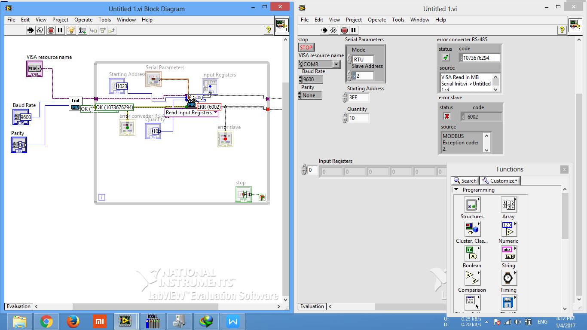This screenshot has height=330, width=587.
Task: Toggle Highlight Execution light bulb
Action: (x=72, y=30)
